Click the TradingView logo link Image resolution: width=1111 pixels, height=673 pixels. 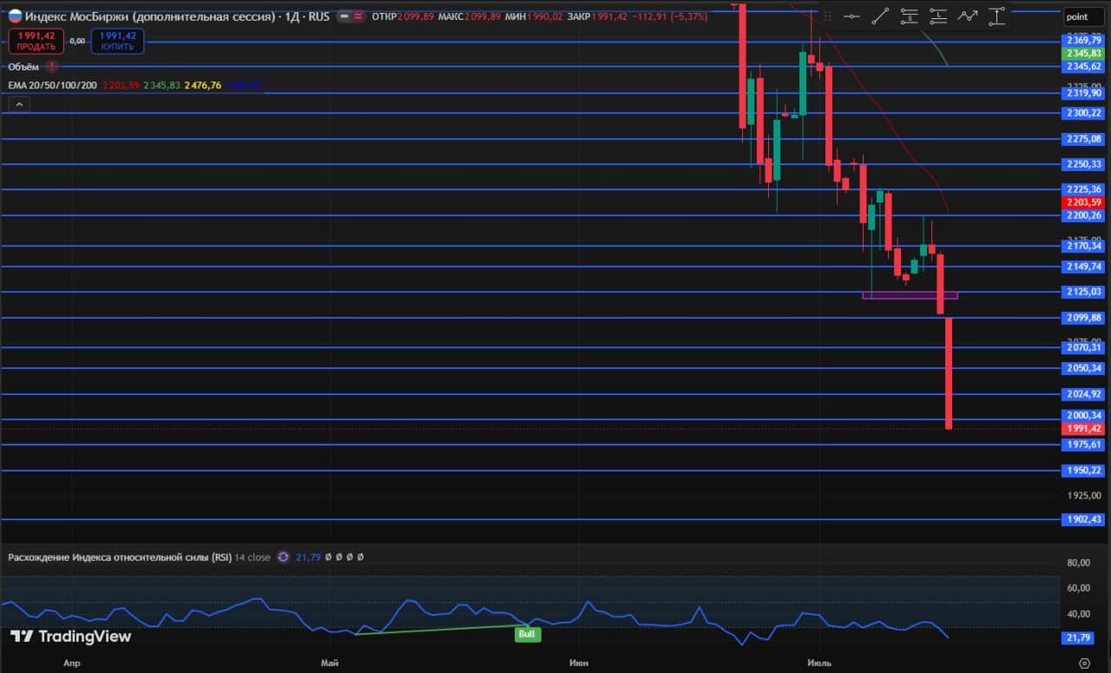pos(70,637)
